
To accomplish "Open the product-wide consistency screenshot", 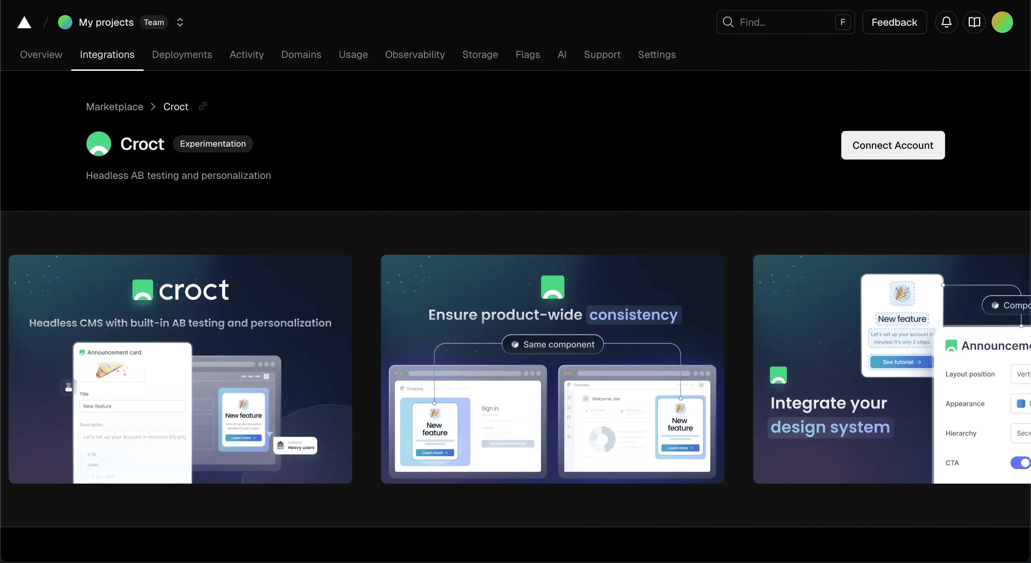I will point(552,369).
